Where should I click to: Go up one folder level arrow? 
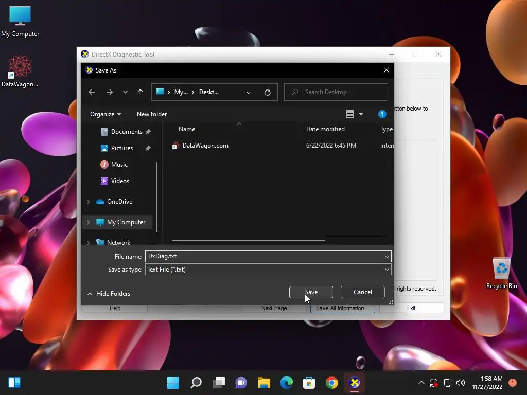coord(140,92)
